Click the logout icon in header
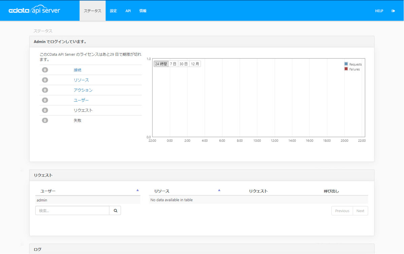Viewport: 404px width, 254px height. [x=393, y=11]
